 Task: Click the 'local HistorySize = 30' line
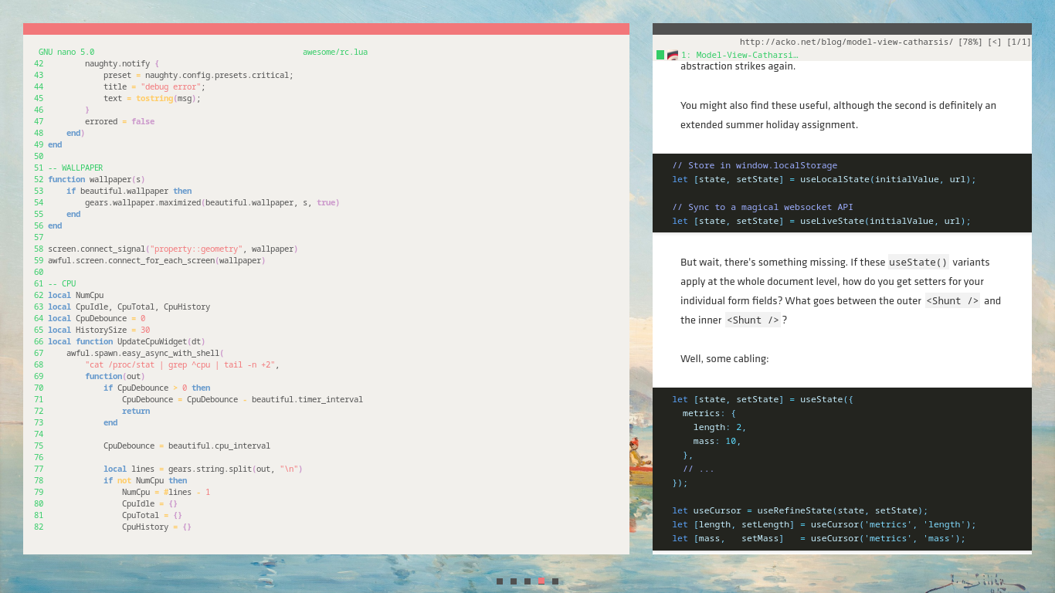[99, 330]
